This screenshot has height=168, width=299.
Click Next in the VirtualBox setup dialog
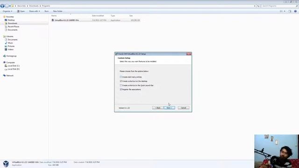tap(169, 108)
